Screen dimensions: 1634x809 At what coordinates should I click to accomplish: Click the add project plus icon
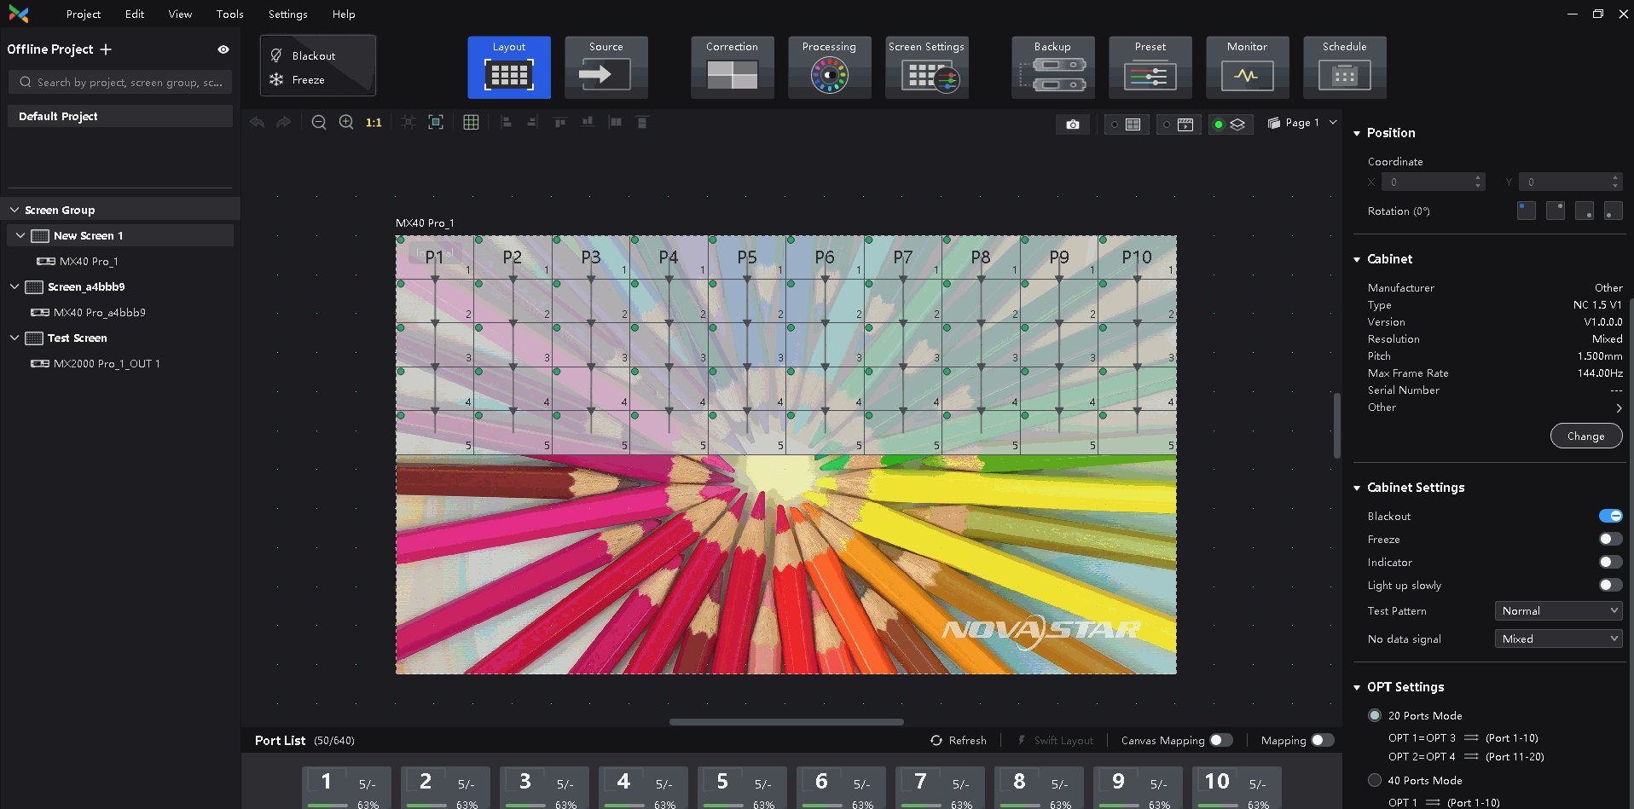[106, 49]
